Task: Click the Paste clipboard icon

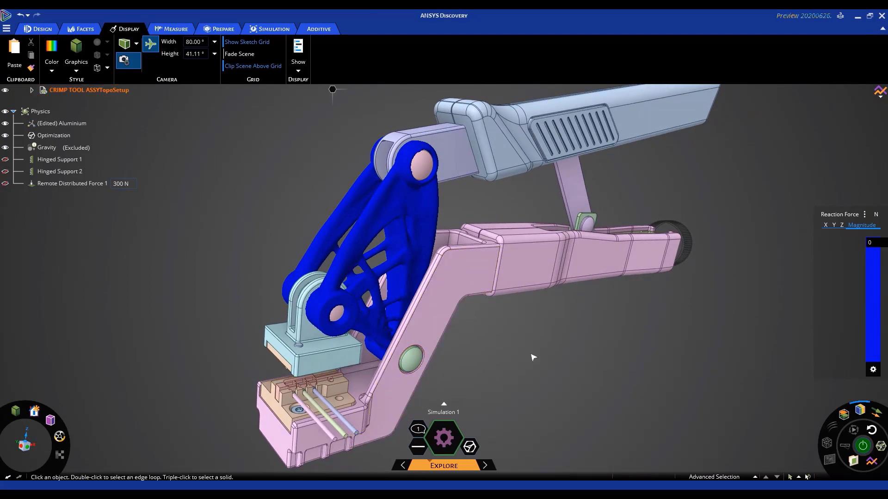Action: pos(14,47)
